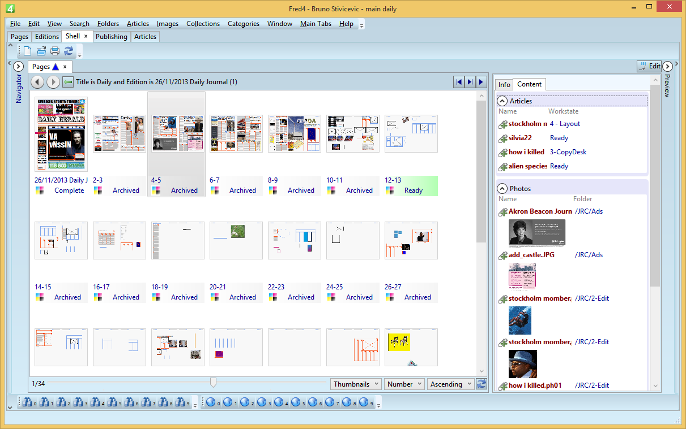Switch to the Publishing tab
Image resolution: width=686 pixels, height=429 pixels.
coord(111,37)
